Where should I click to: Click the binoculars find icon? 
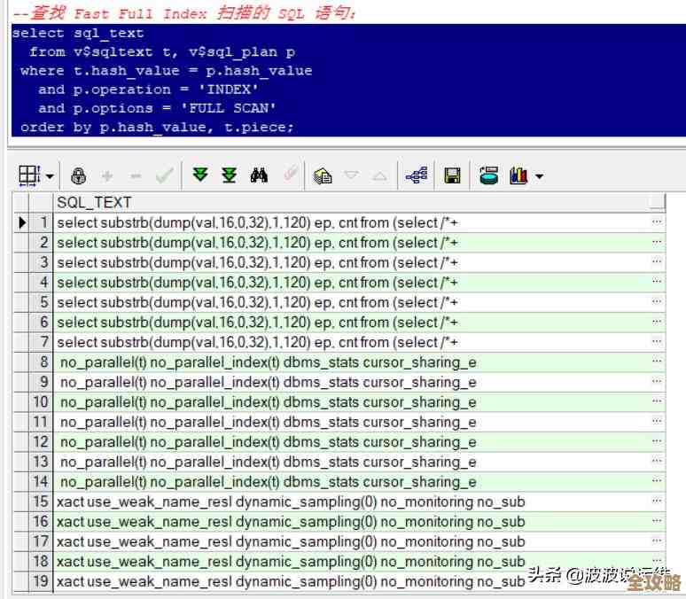(259, 175)
